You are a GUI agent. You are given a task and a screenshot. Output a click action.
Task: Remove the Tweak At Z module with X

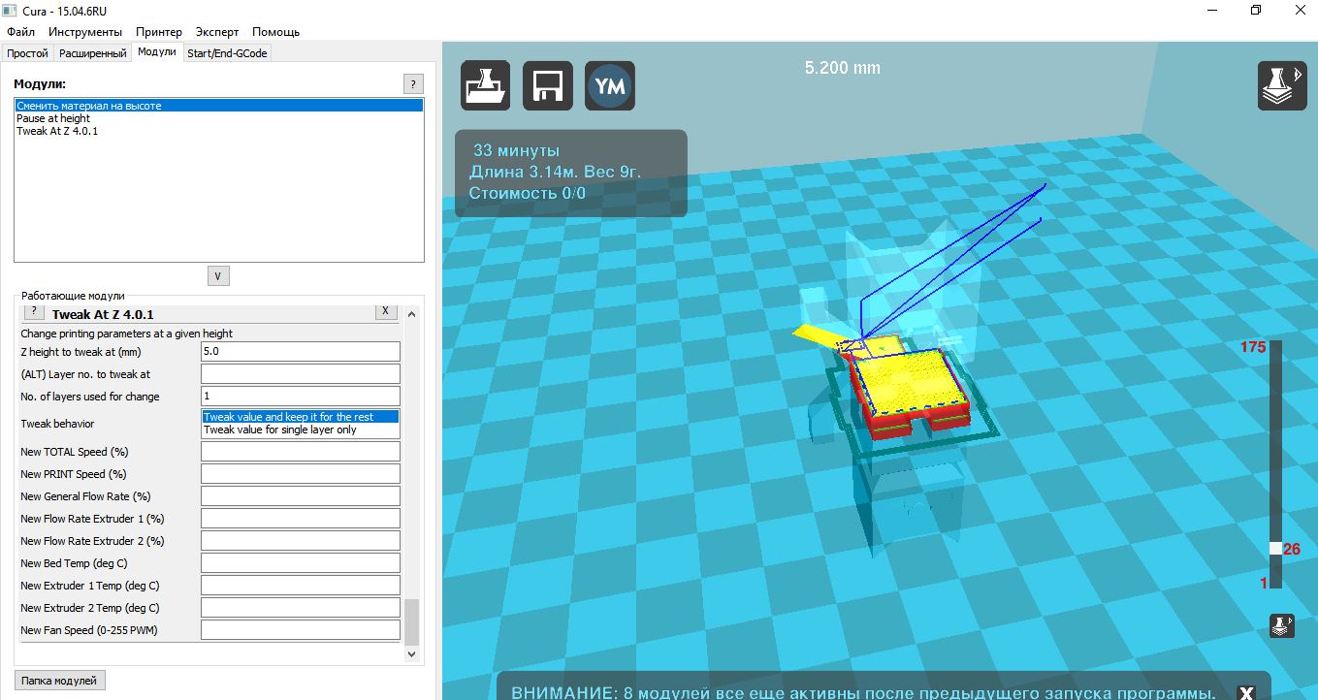click(x=385, y=311)
